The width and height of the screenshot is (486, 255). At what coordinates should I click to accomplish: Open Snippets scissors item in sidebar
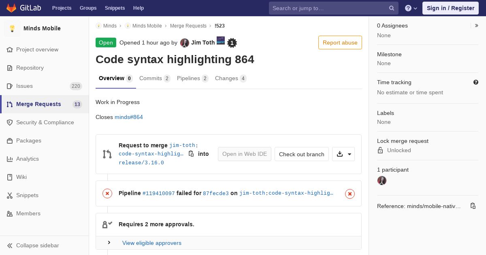point(45,195)
